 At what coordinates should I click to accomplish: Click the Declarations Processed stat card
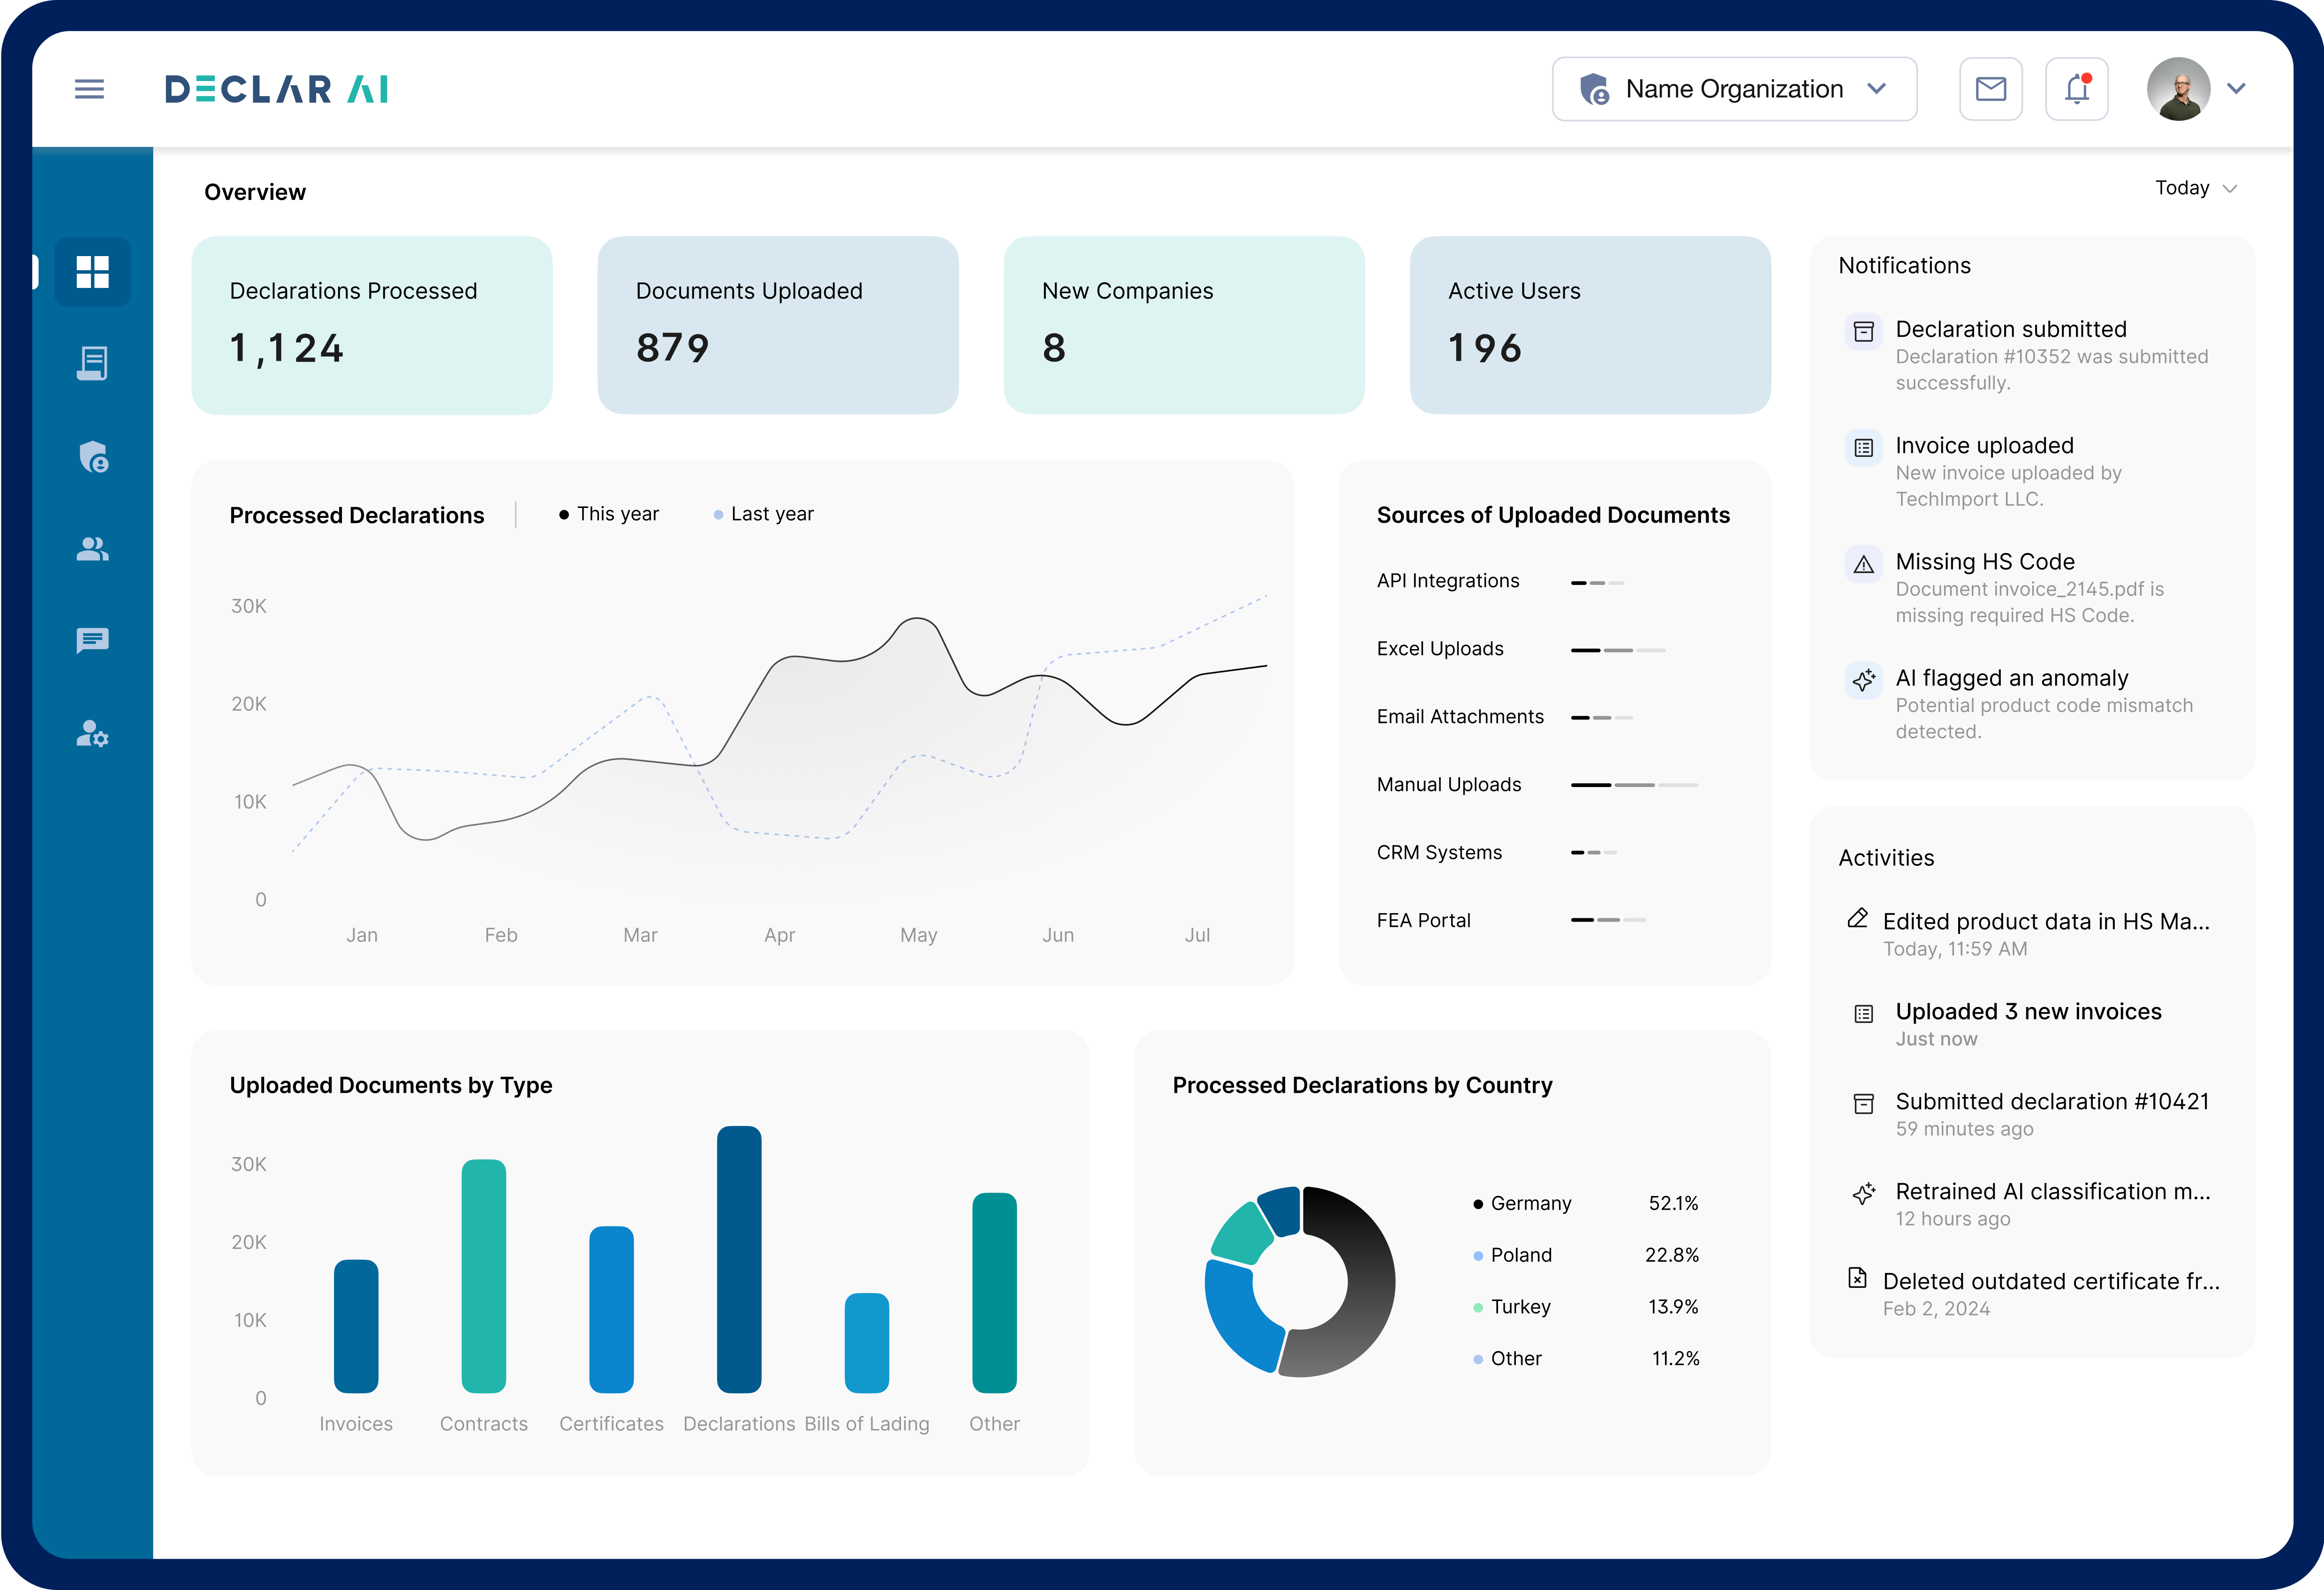[x=371, y=325]
